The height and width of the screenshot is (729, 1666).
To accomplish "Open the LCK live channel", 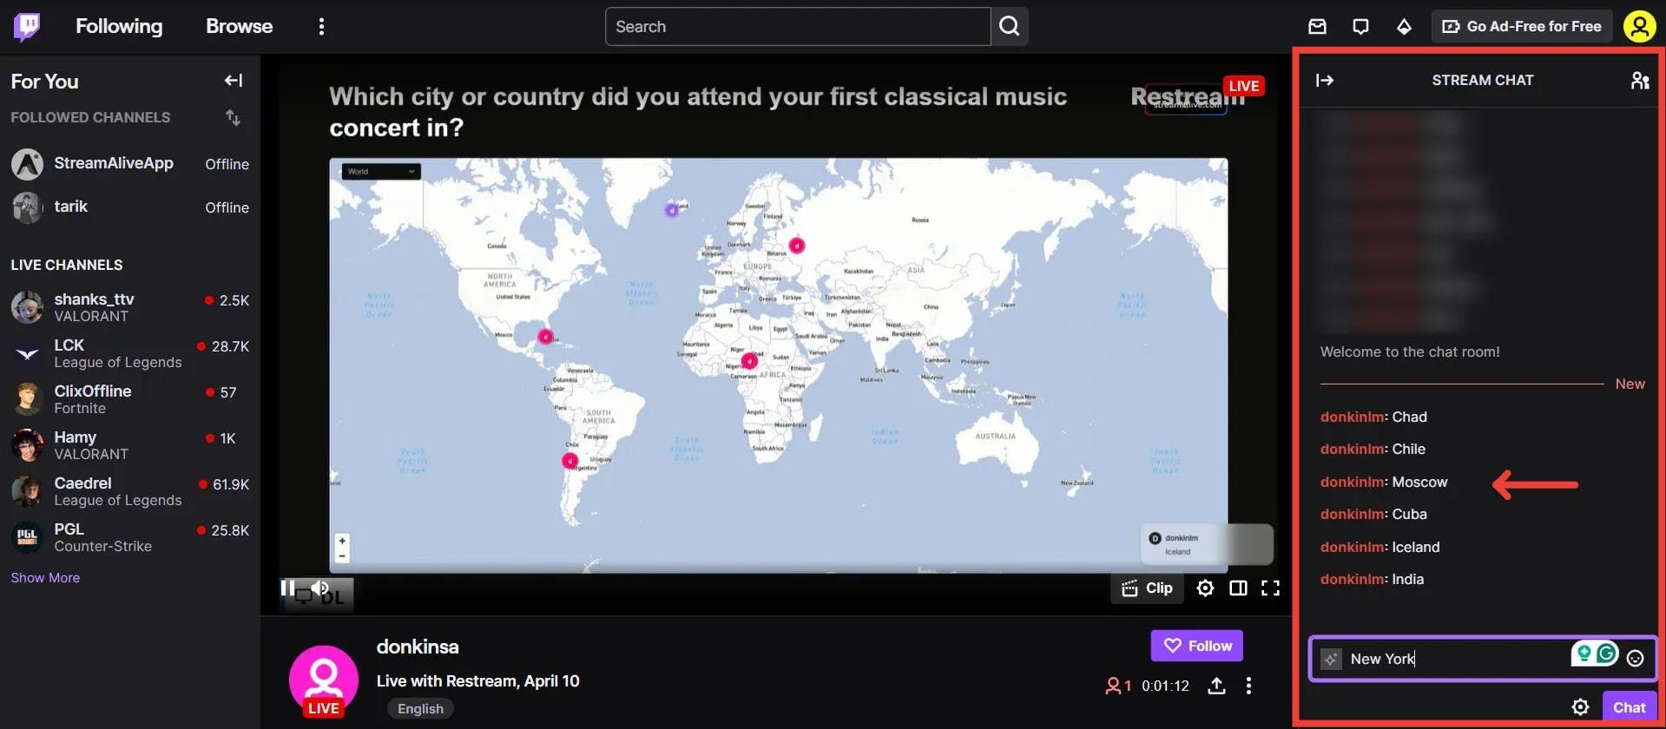I will click(130, 353).
